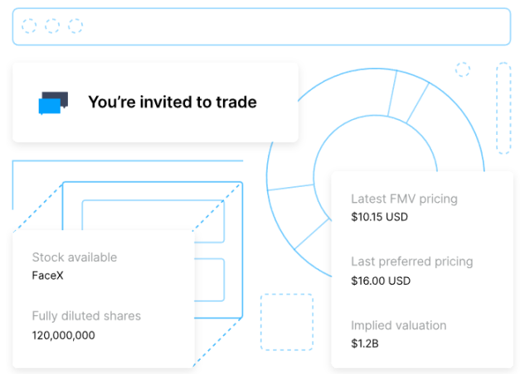This screenshot has width=520, height=374.
Task: Select the dashed square below the donut chart
Action: point(286,321)
